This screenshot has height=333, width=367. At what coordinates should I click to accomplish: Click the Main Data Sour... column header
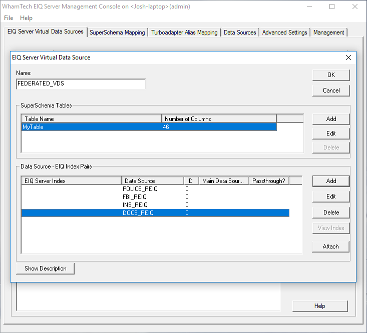click(x=224, y=181)
